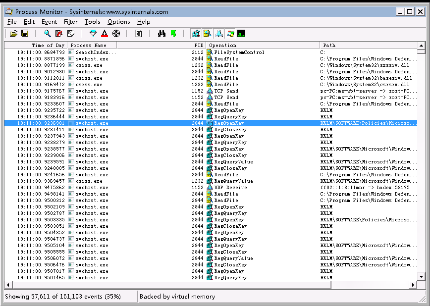Image resolution: width=430 pixels, height=306 pixels.
Task: Open the Filter dialog via the funnel icon
Action: click(x=93, y=34)
